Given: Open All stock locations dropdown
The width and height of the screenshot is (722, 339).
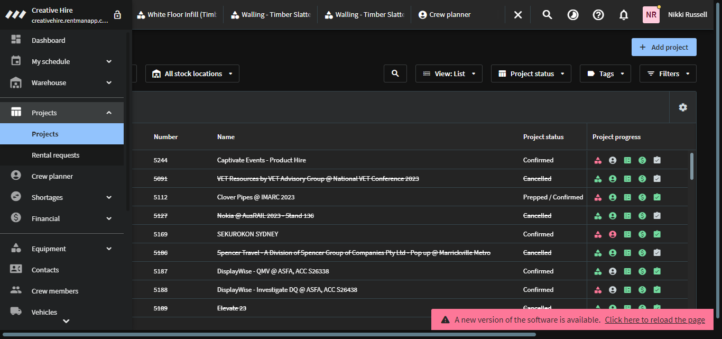Looking at the screenshot, I should [x=192, y=74].
